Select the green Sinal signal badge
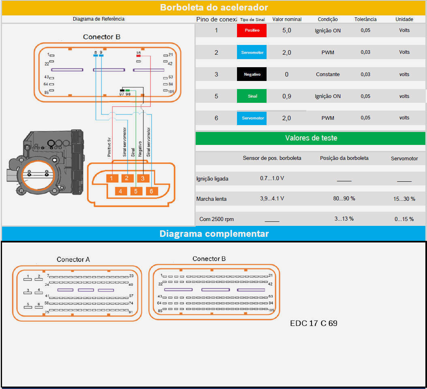The height and width of the screenshot is (389, 427). click(252, 96)
